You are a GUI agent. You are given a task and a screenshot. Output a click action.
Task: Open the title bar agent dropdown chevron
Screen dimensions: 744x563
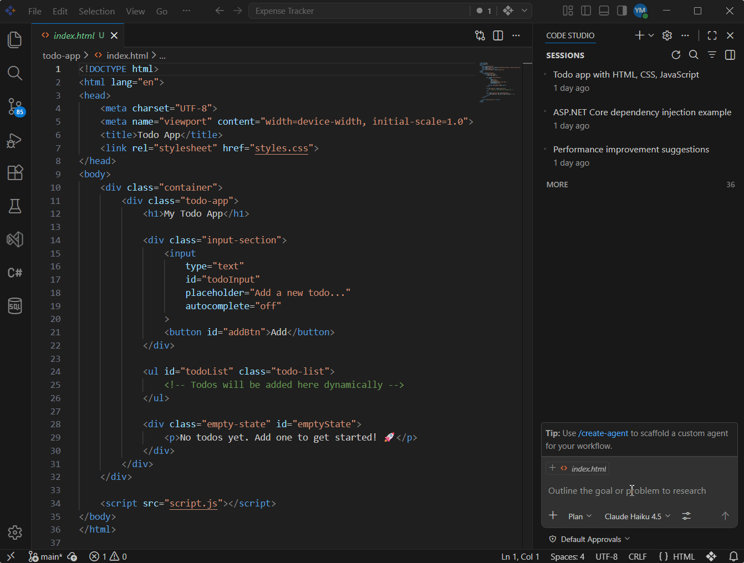click(524, 11)
